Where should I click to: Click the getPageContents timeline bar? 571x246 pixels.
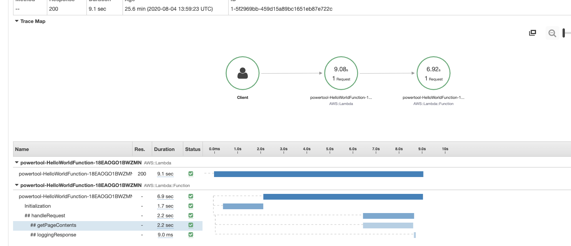[388, 225]
